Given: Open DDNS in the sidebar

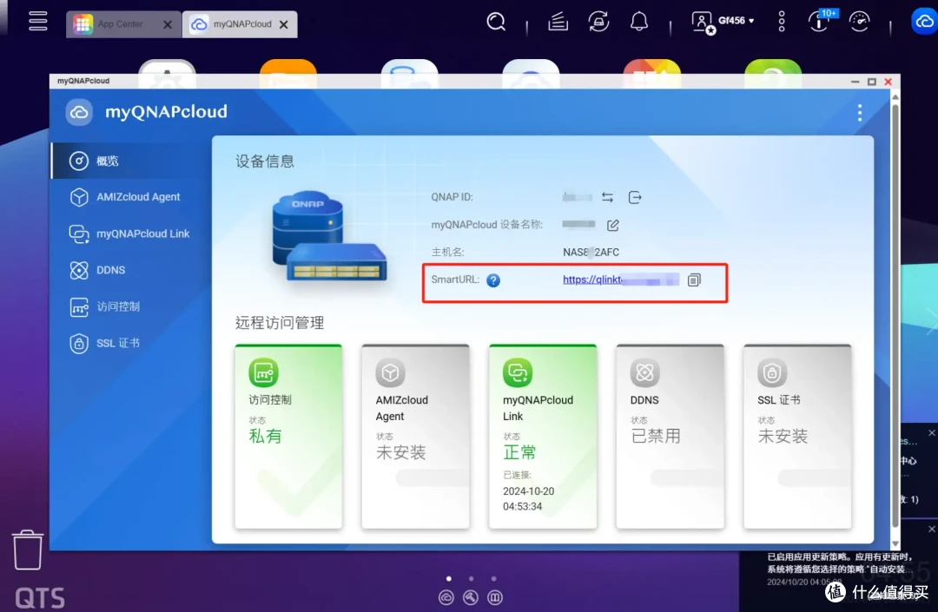Looking at the screenshot, I should coord(129,270).
